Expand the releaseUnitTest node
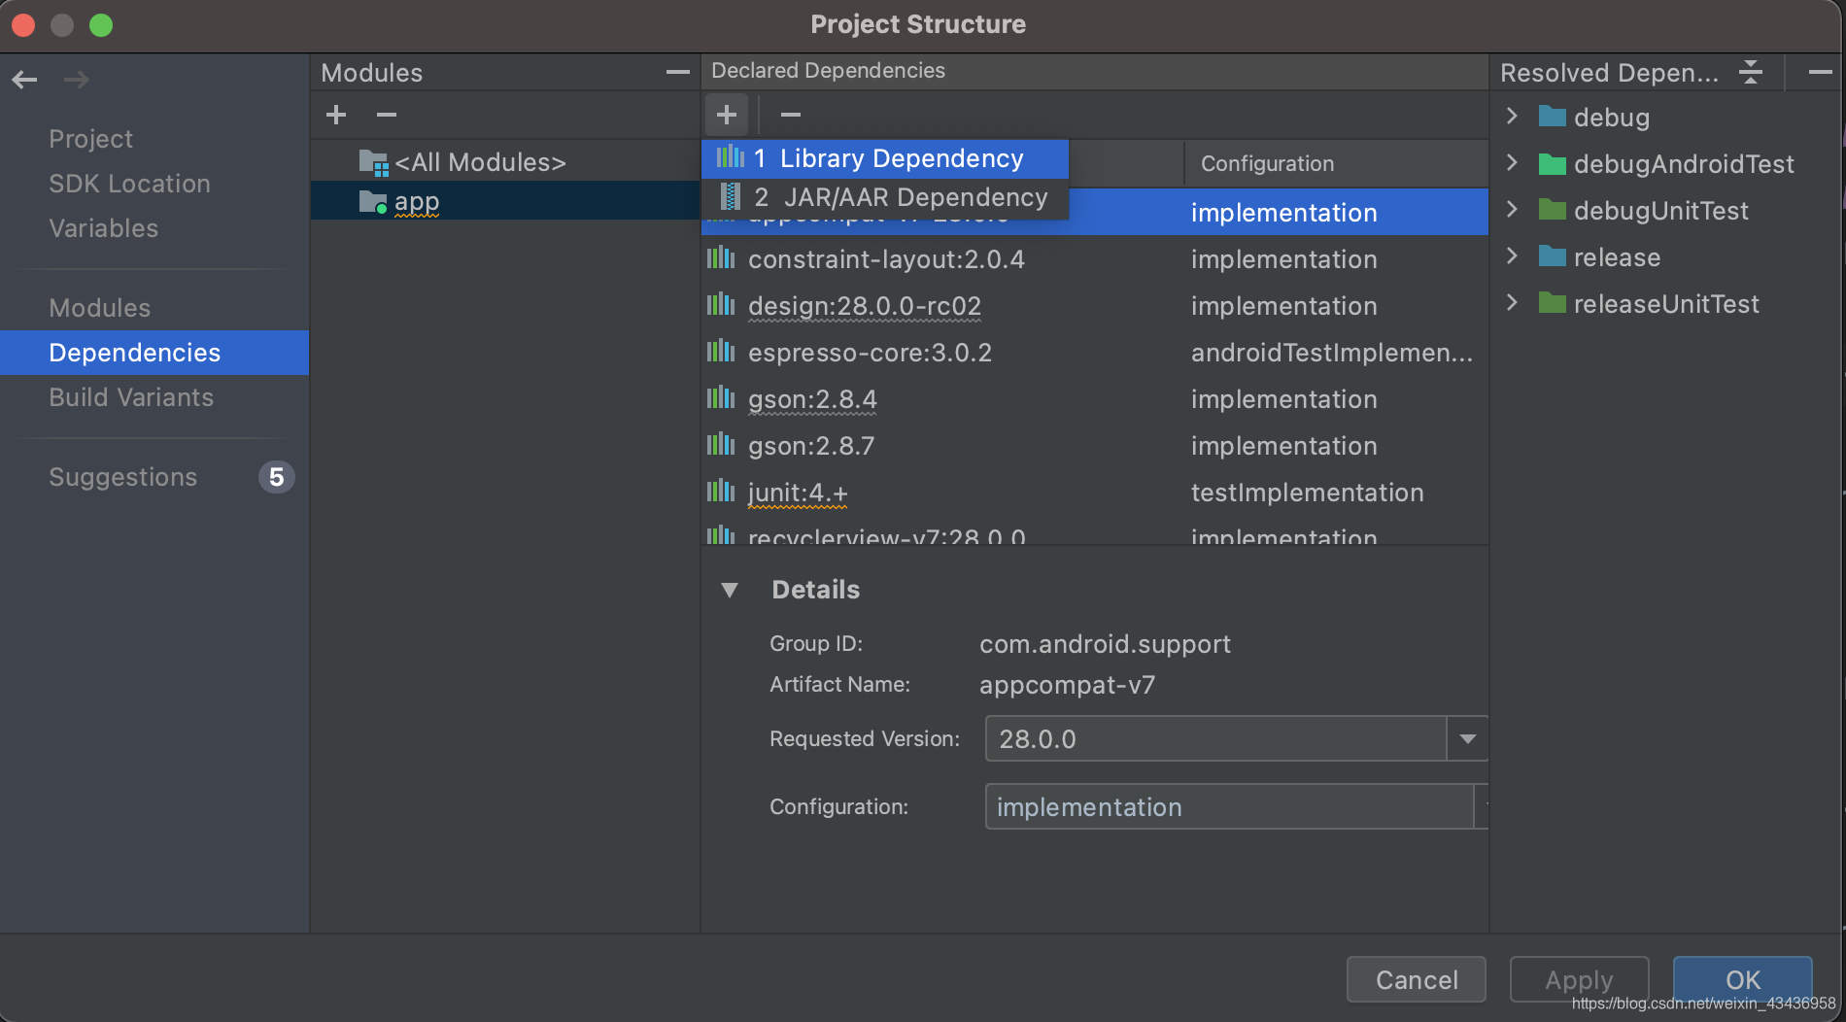Image resolution: width=1846 pixels, height=1022 pixels. pos(1512,302)
